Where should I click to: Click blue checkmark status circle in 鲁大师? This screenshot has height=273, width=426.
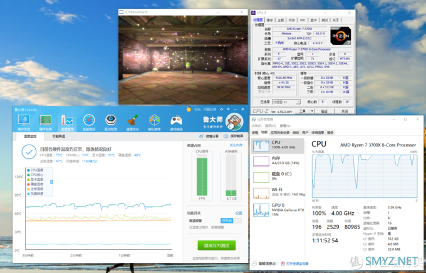29,152
